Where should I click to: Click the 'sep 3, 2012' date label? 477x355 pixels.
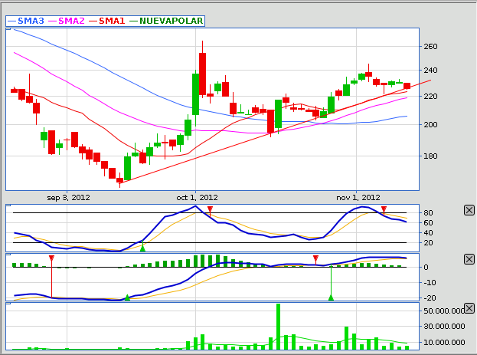click(x=68, y=198)
